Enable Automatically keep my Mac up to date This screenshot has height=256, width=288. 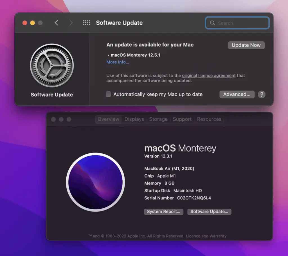(x=108, y=94)
